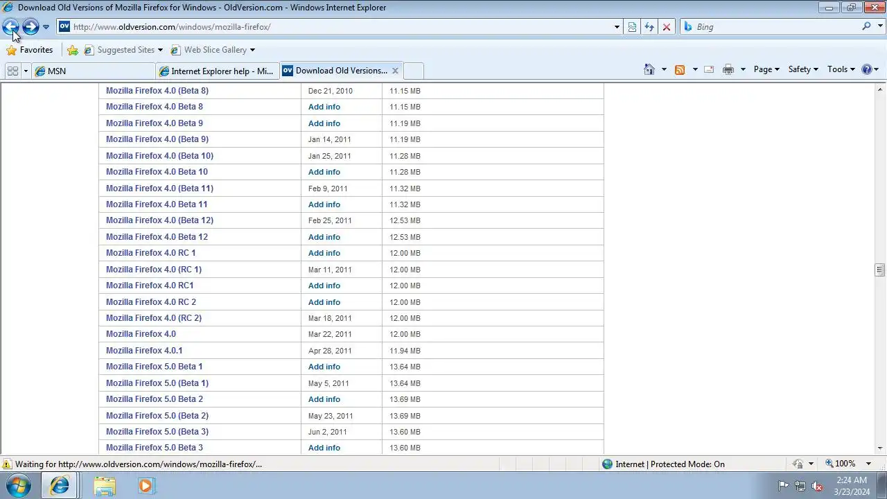Open Mozilla Firefox 4.0.1 link
The image size is (887, 499).
tap(144, 351)
